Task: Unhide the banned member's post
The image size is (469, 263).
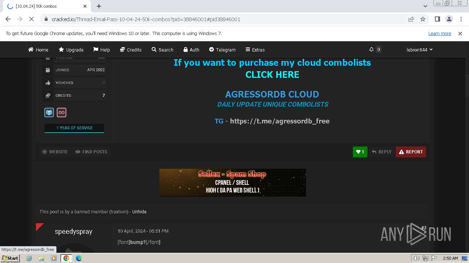Action: (x=139, y=211)
